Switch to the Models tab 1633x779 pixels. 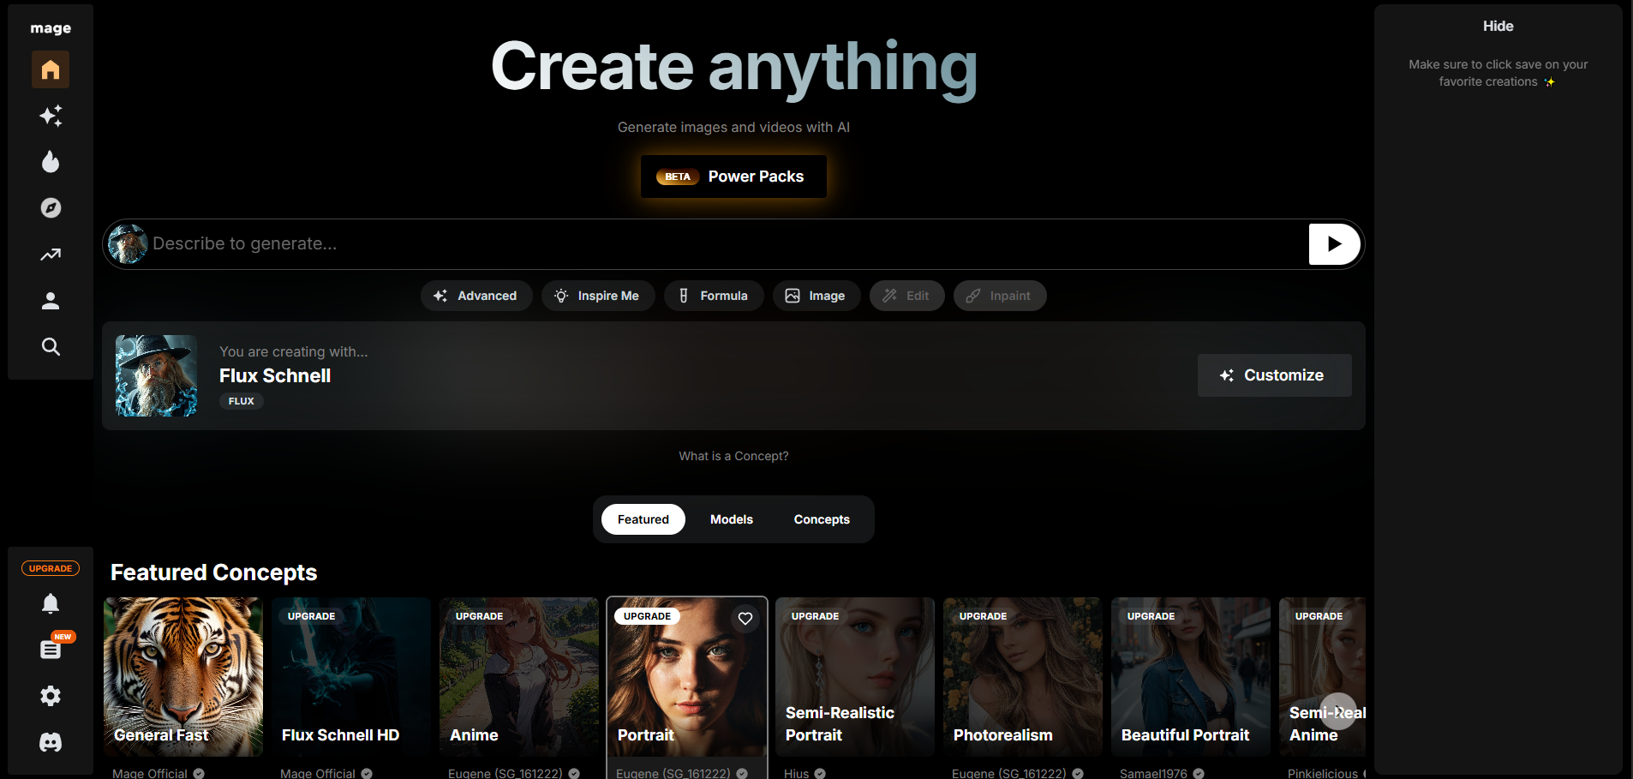(731, 519)
